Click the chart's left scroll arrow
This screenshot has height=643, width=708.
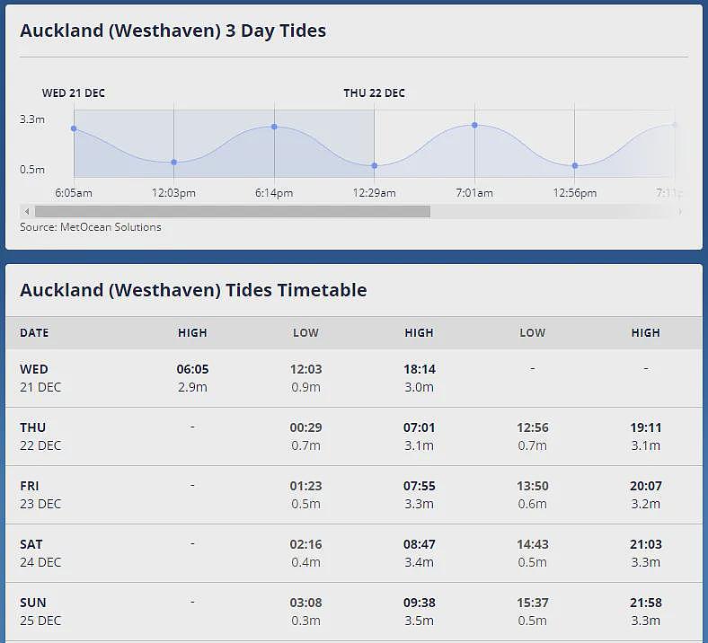coord(27,211)
